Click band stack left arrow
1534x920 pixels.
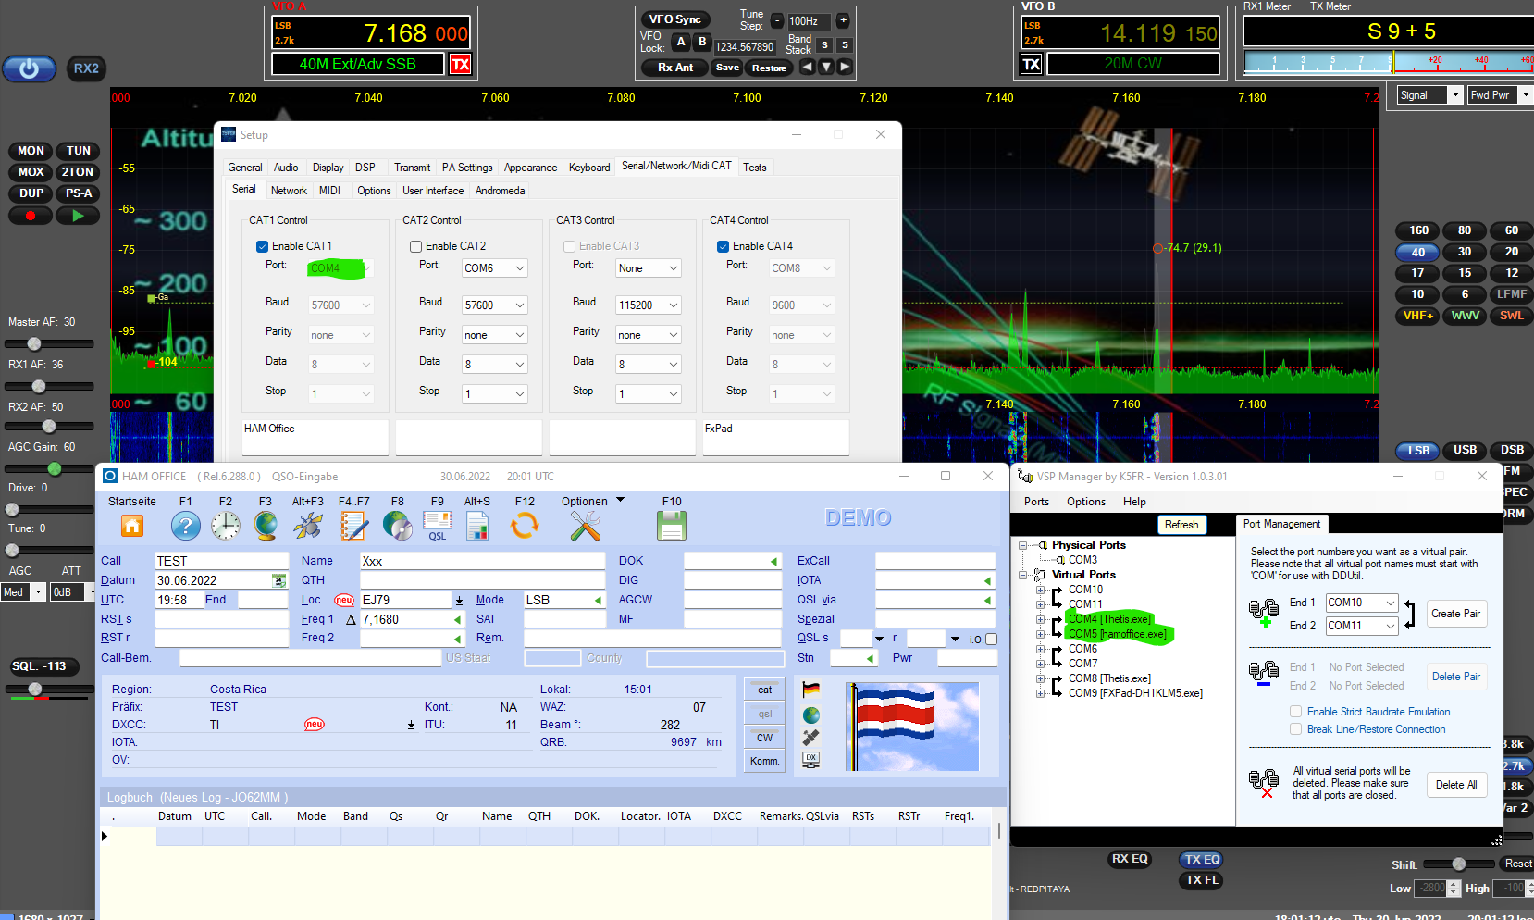(807, 67)
